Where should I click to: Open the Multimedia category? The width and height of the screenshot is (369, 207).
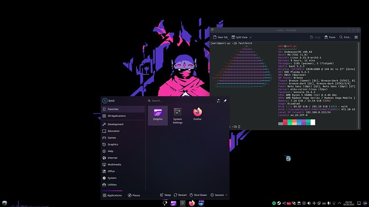pyautogui.click(x=123, y=164)
